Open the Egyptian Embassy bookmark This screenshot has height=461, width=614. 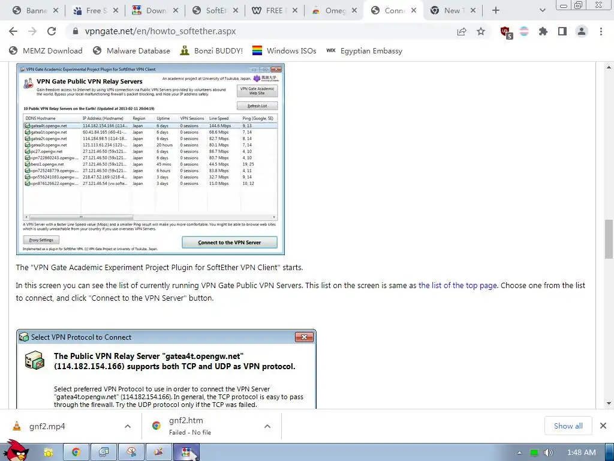pyautogui.click(x=364, y=50)
